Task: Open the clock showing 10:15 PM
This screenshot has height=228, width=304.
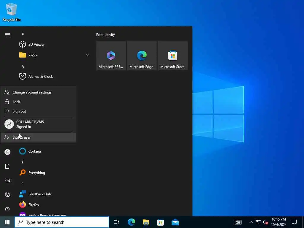Action: point(279,222)
